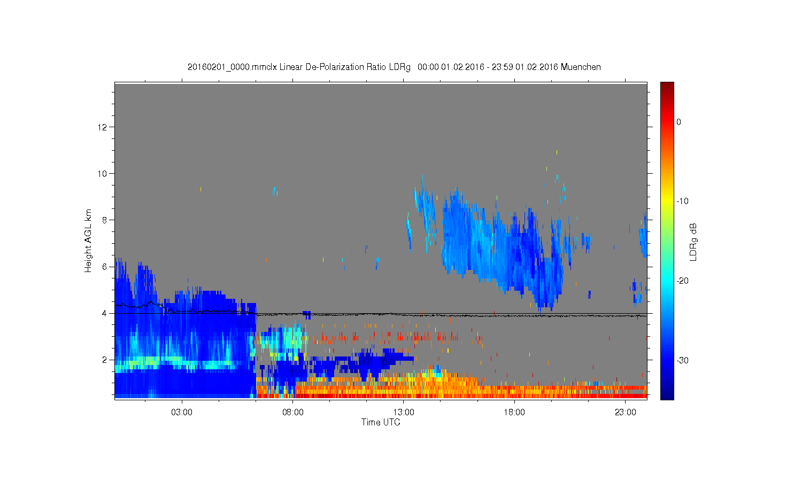Screen dimensions: 802x481
Task: Select the 03:00 time tick label
Action: [182, 413]
